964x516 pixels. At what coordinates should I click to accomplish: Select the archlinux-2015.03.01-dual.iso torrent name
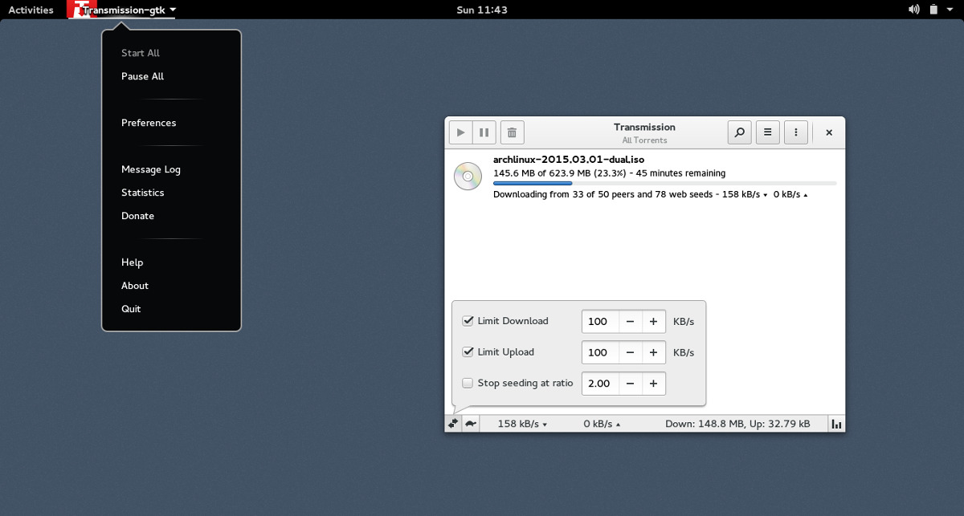click(569, 160)
